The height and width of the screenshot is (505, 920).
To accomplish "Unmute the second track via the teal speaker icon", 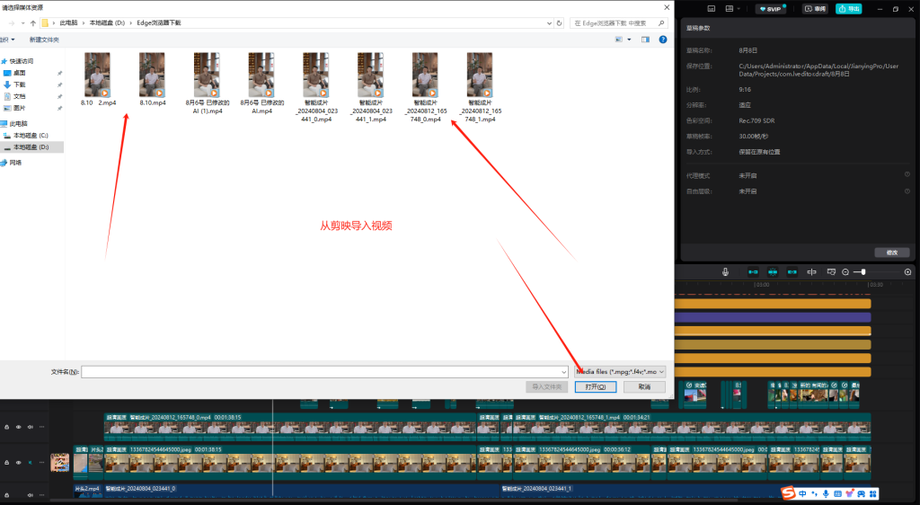I will (30, 462).
